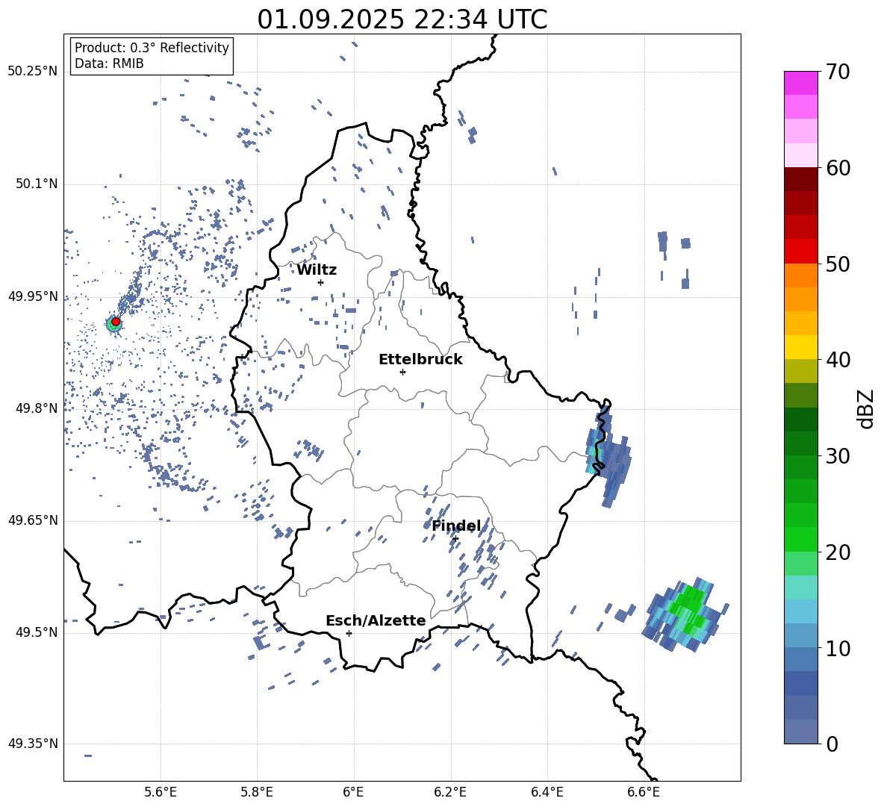Screen dimensions: 884x807
Task: Click the Esch/Alzette station cross marker
Action: click(349, 633)
